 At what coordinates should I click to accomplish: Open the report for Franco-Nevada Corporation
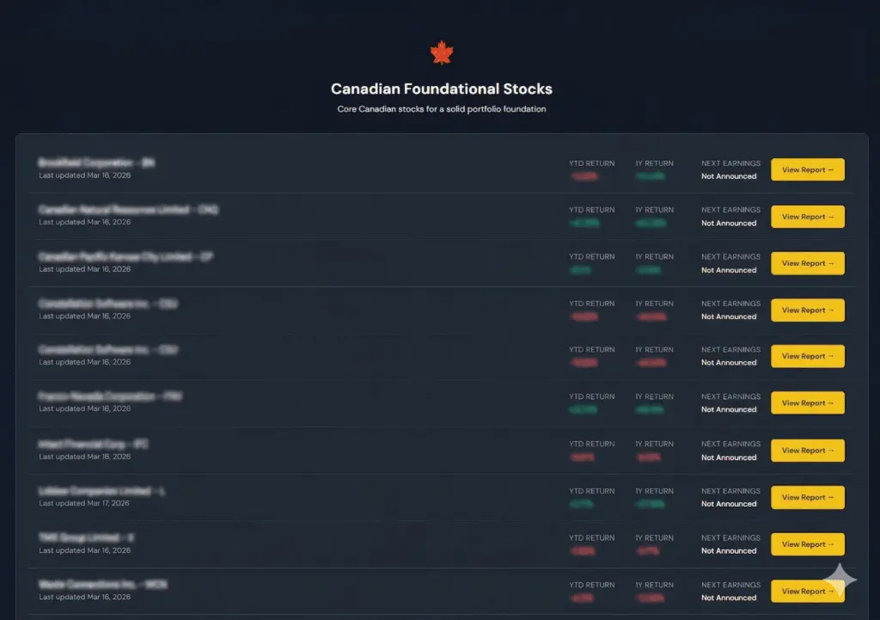click(807, 402)
